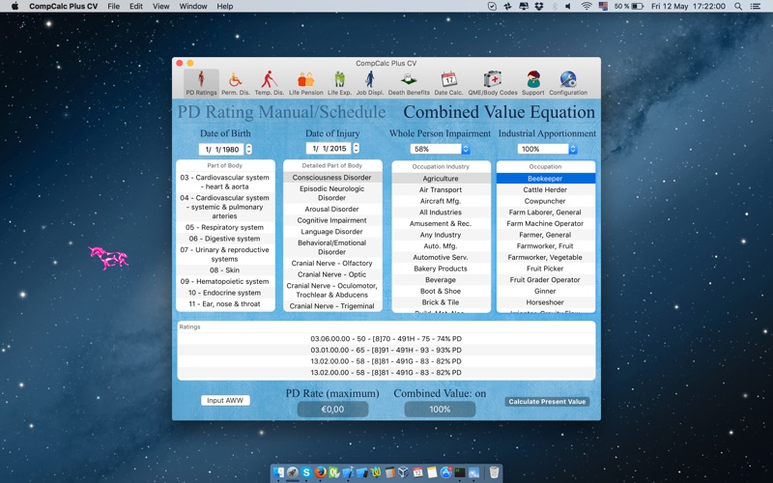Open the volume control in menu bar

pyautogui.click(x=568, y=7)
